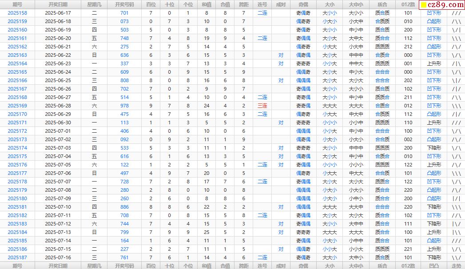Click sum value 24 in row 2025169
The height and width of the screenshot is (269, 465).
(207, 106)
